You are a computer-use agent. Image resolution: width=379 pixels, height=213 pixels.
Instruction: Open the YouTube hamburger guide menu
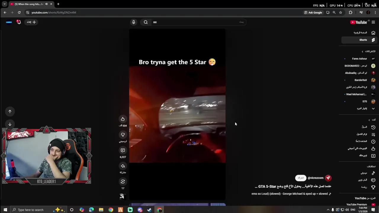pos(373,22)
